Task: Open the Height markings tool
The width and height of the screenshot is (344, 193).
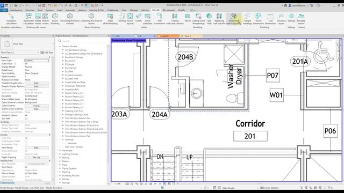Action: (247, 19)
